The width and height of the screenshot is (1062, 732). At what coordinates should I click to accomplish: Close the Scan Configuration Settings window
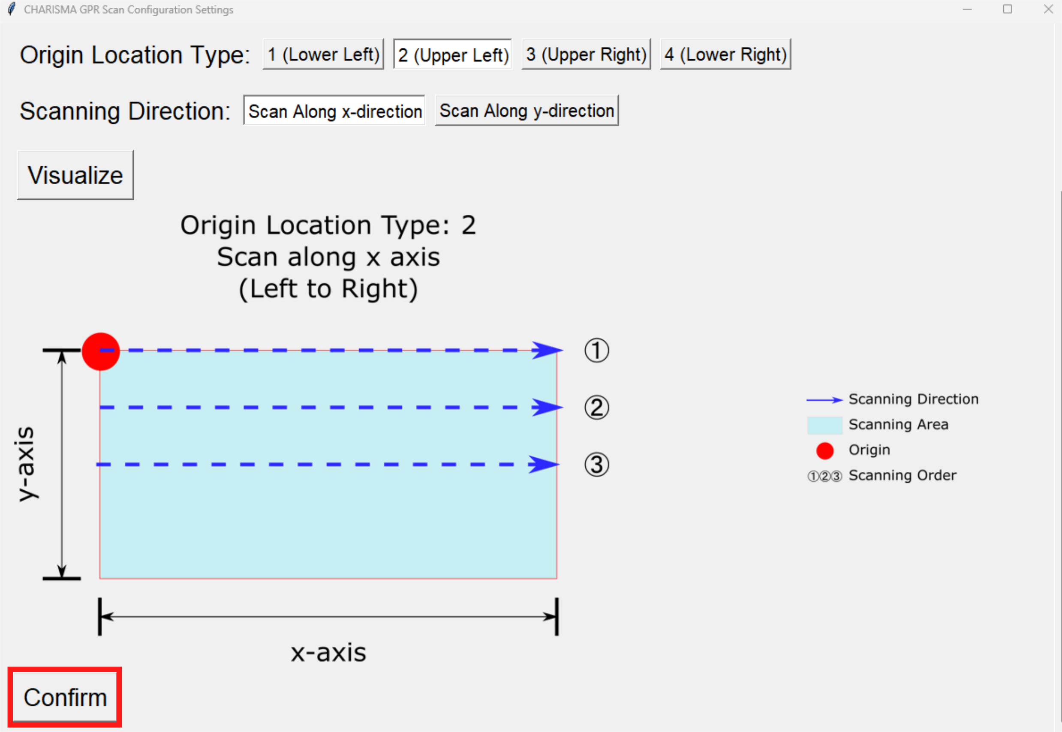tap(1048, 9)
